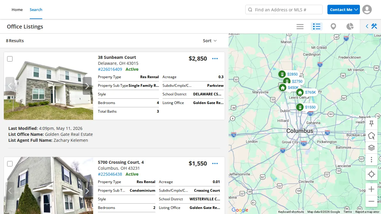
Task: Open the map layers tool
Action: point(371,148)
